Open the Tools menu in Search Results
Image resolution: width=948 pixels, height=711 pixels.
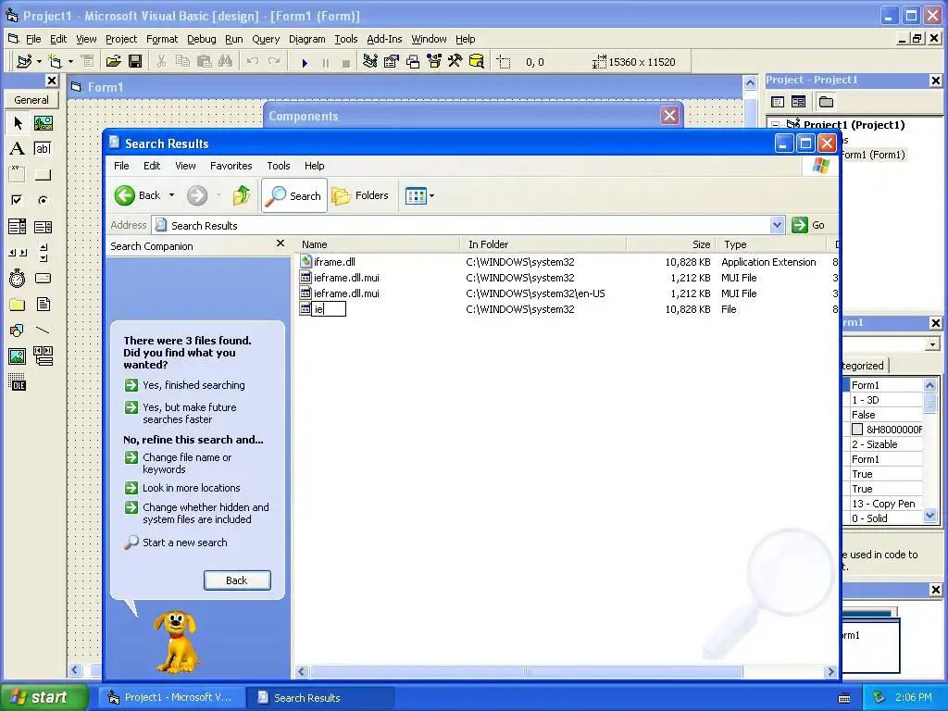[279, 166]
